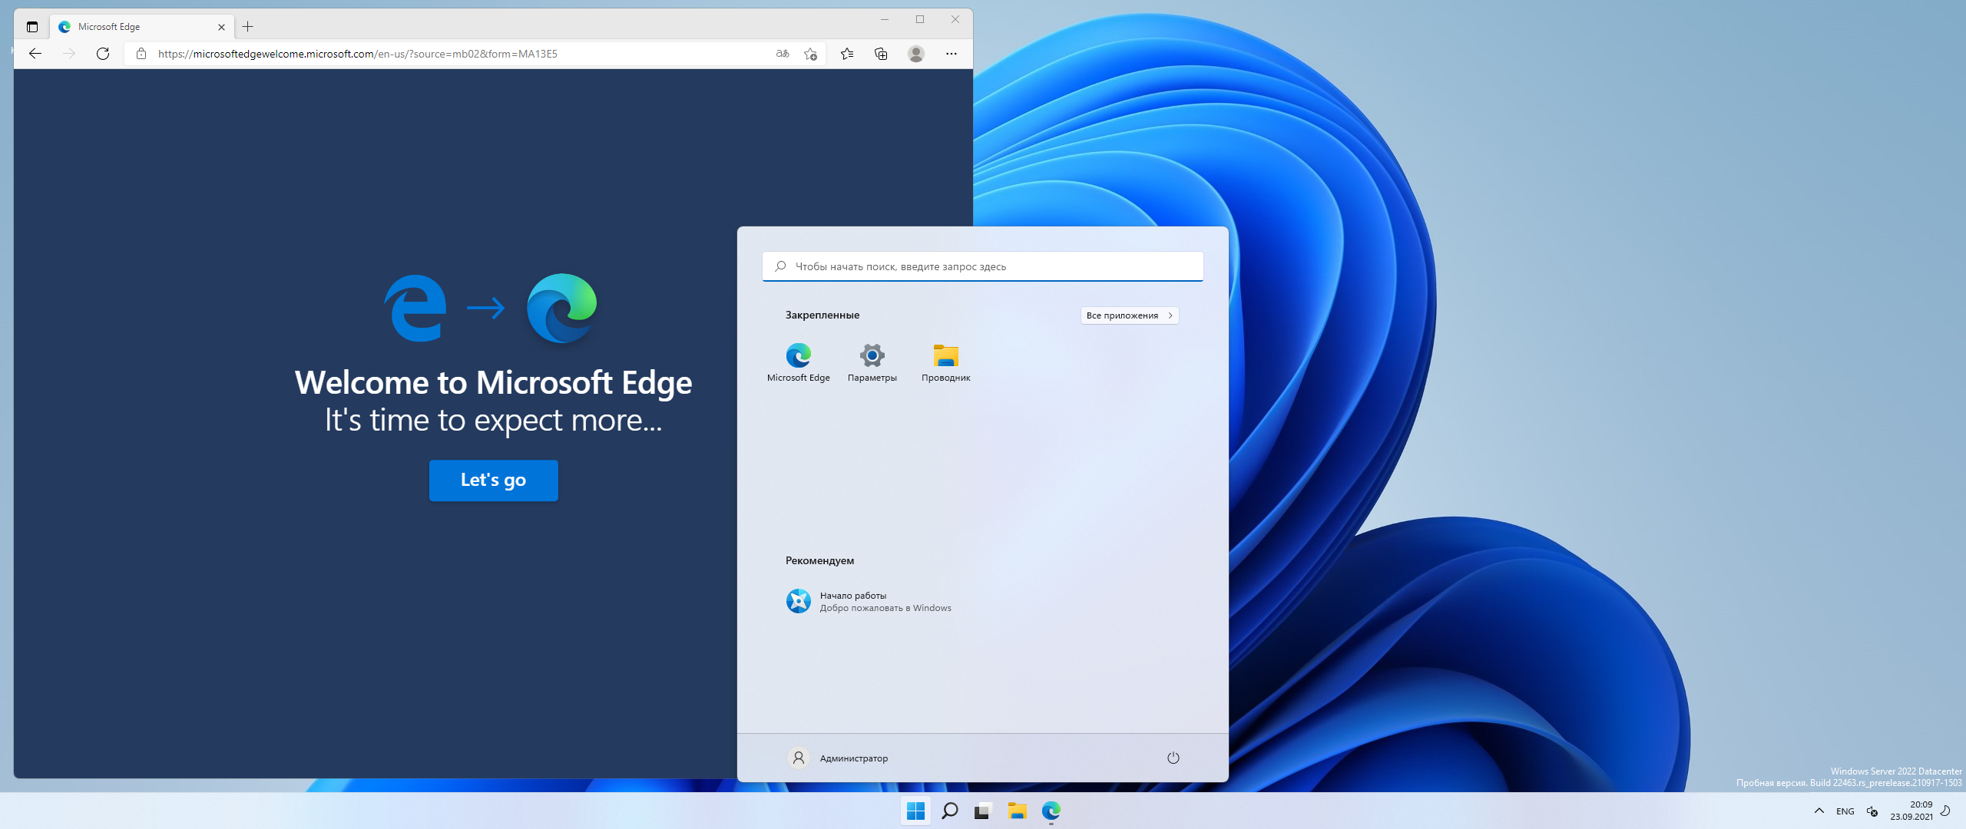Click the lock site info icon
This screenshot has height=829, width=1966.
point(141,54)
